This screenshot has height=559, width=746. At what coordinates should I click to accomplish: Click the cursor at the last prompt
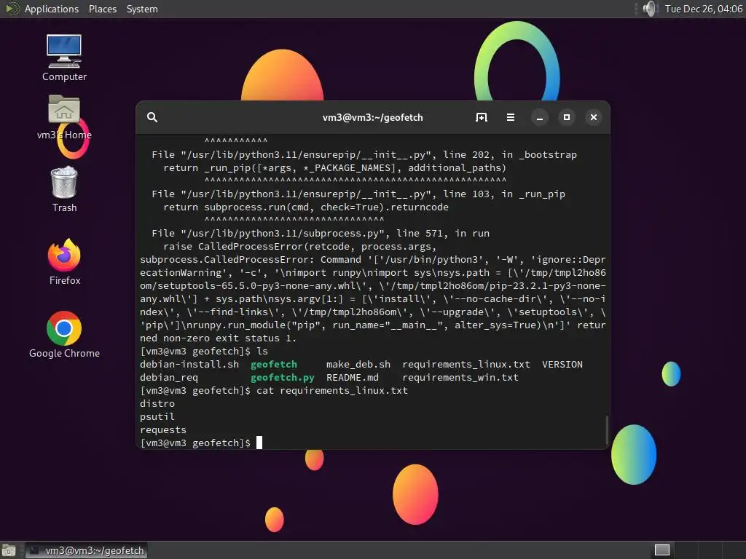click(259, 443)
